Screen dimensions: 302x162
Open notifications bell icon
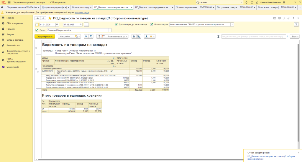pos(246,2)
